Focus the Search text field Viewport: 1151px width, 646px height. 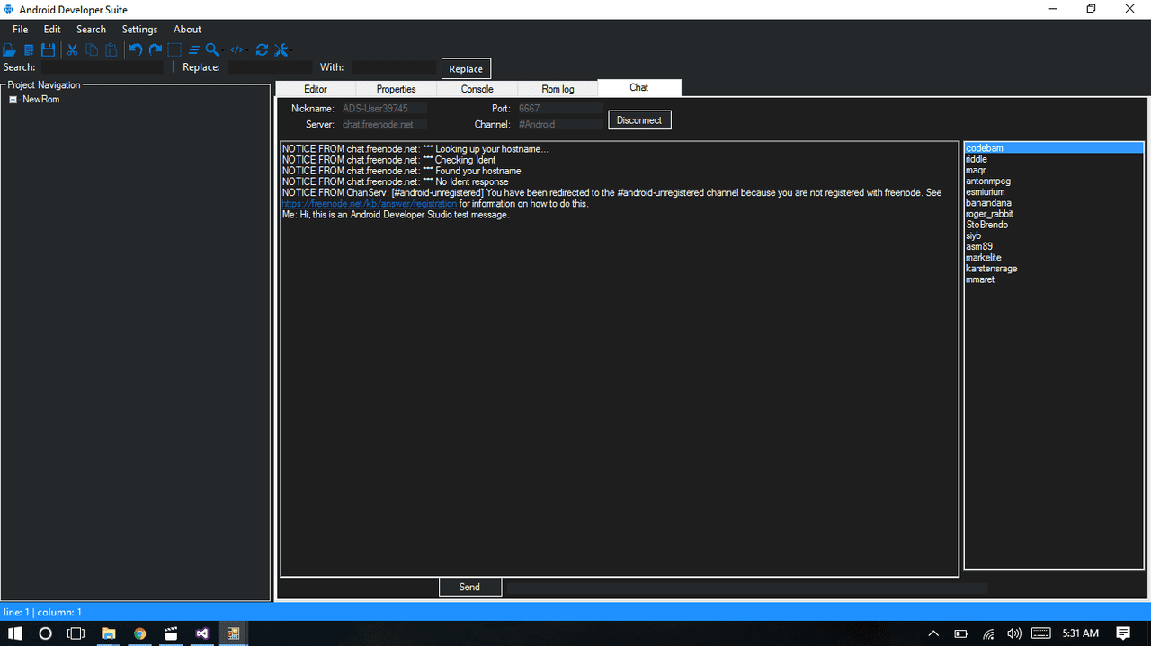(103, 67)
